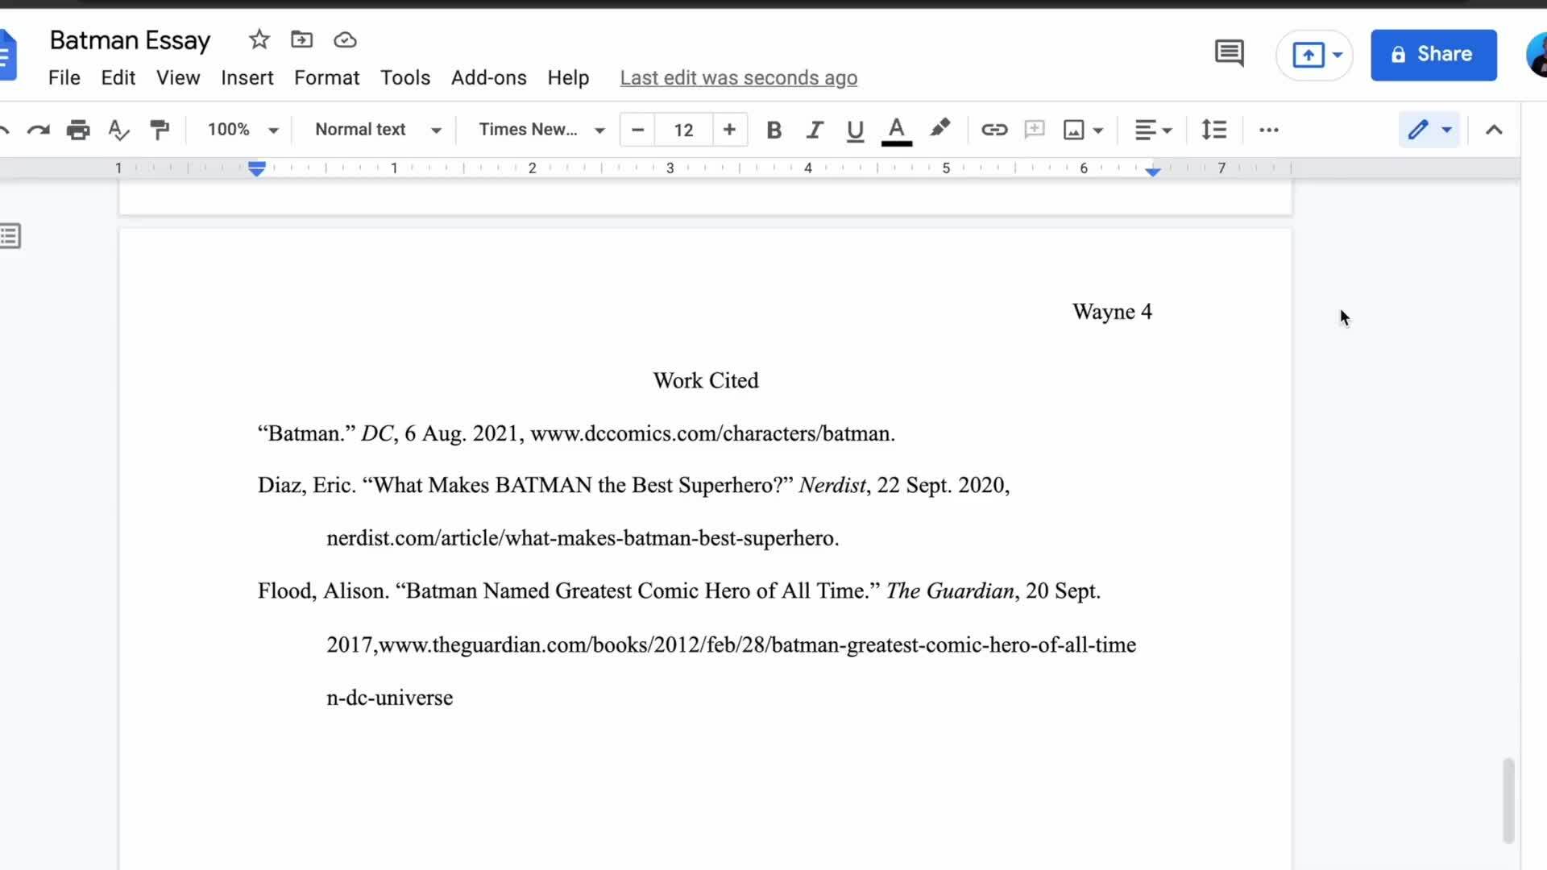
Task: Open version history via last edit link
Action: point(738,77)
